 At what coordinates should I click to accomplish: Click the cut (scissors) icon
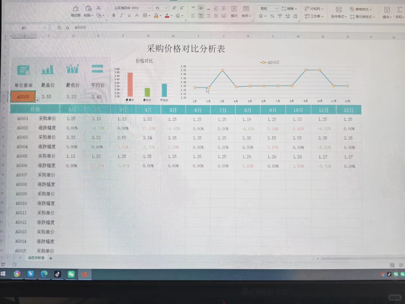coord(99,8)
